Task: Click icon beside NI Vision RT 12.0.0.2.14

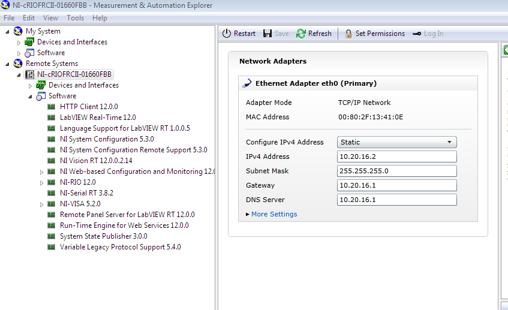Action: [51, 160]
